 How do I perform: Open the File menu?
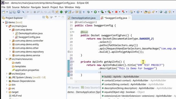pyautogui.click(x=3, y=7)
